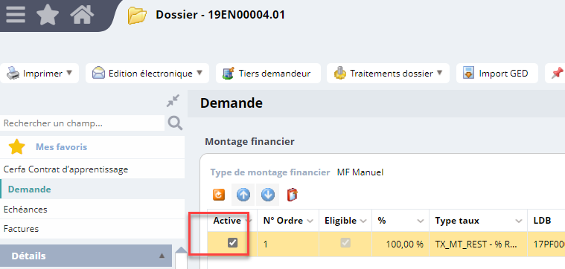Click the TX_MT_REST type taux cell

(x=479, y=244)
